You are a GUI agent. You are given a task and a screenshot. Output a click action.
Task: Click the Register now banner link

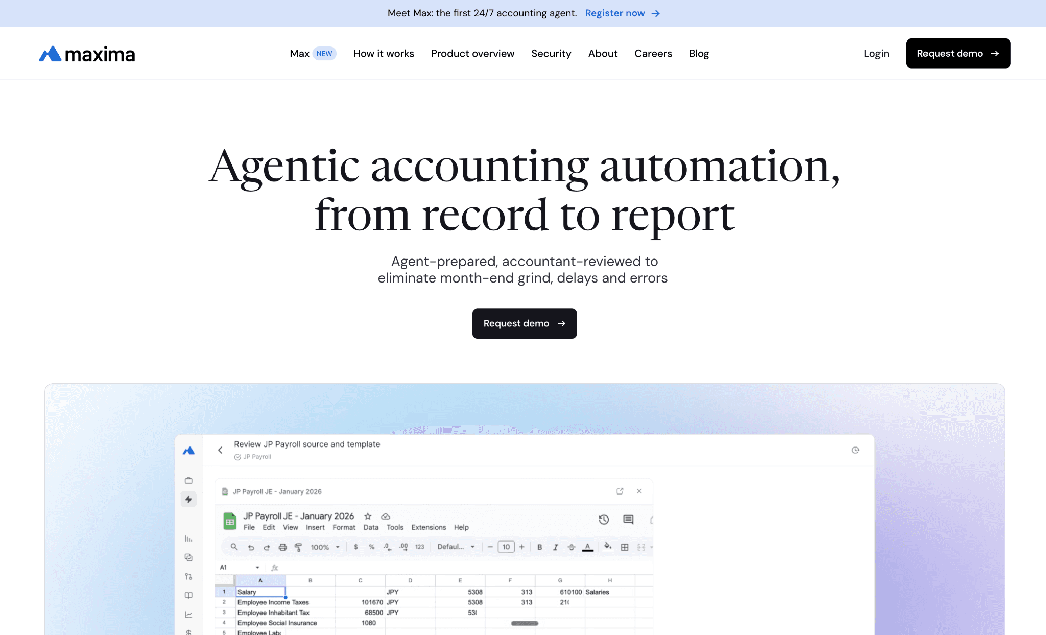623,13
